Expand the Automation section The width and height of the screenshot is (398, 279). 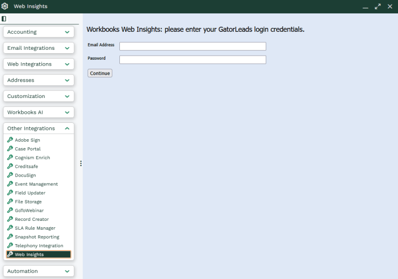coord(39,271)
